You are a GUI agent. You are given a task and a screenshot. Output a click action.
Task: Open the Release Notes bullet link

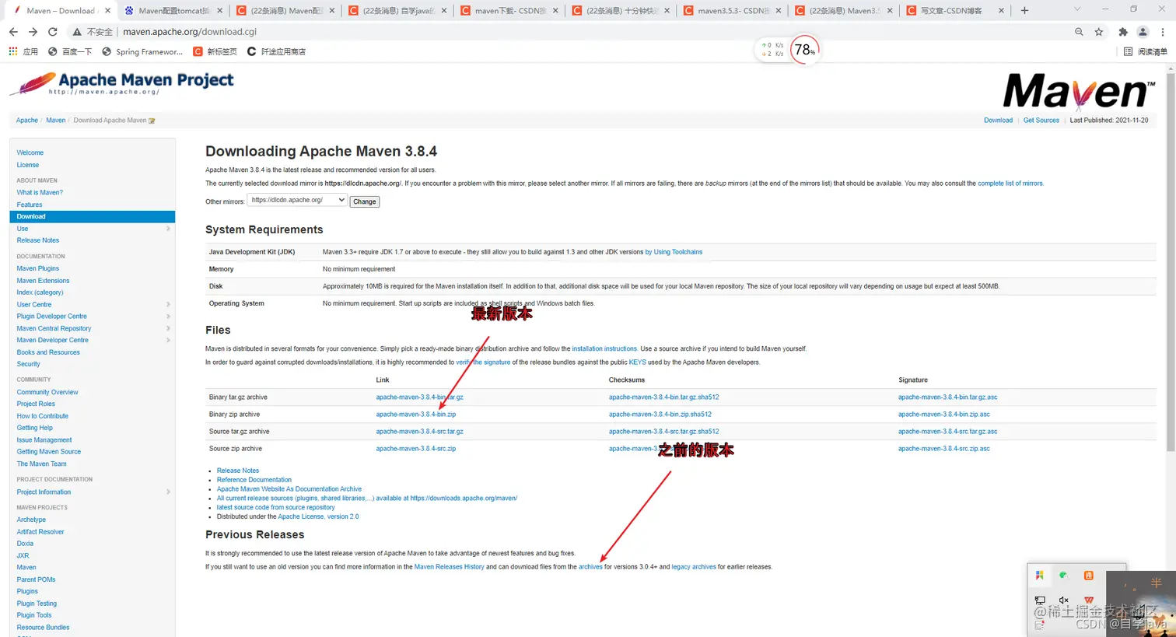click(x=238, y=471)
